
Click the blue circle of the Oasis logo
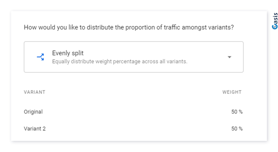tap(275, 27)
